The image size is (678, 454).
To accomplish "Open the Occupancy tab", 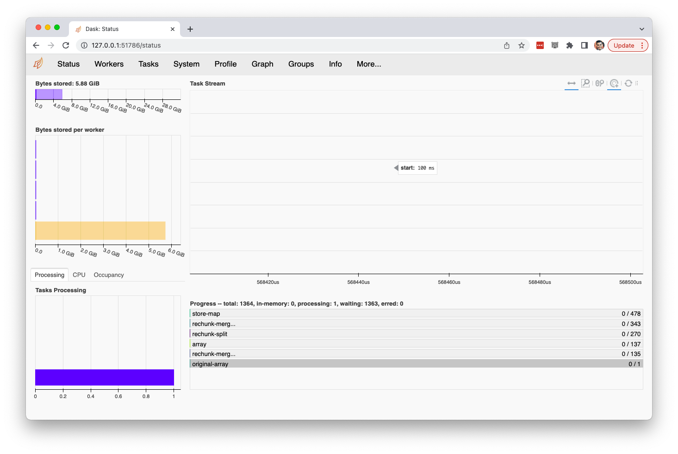I will coord(108,275).
